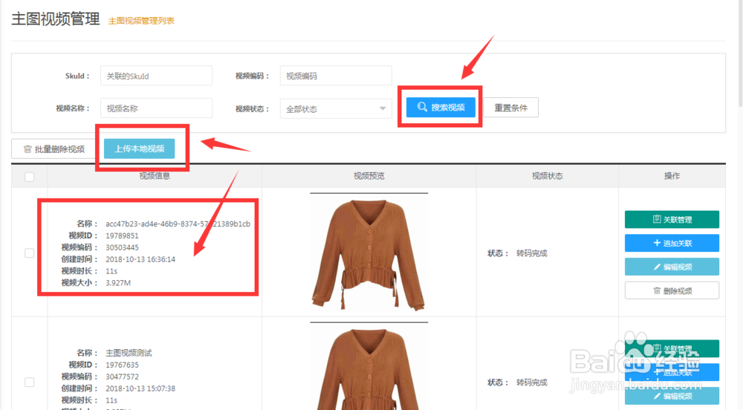Select video code 30477572 text
The height and width of the screenshot is (410, 743).
(x=123, y=377)
